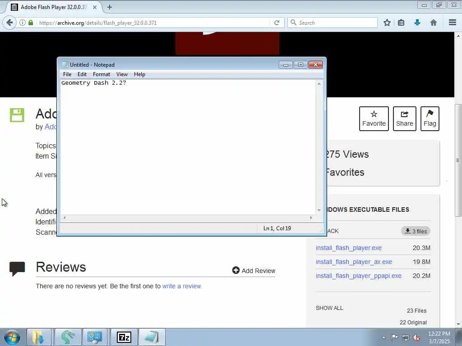
Task: Go to Firefox home page icon
Action: click(x=434, y=23)
